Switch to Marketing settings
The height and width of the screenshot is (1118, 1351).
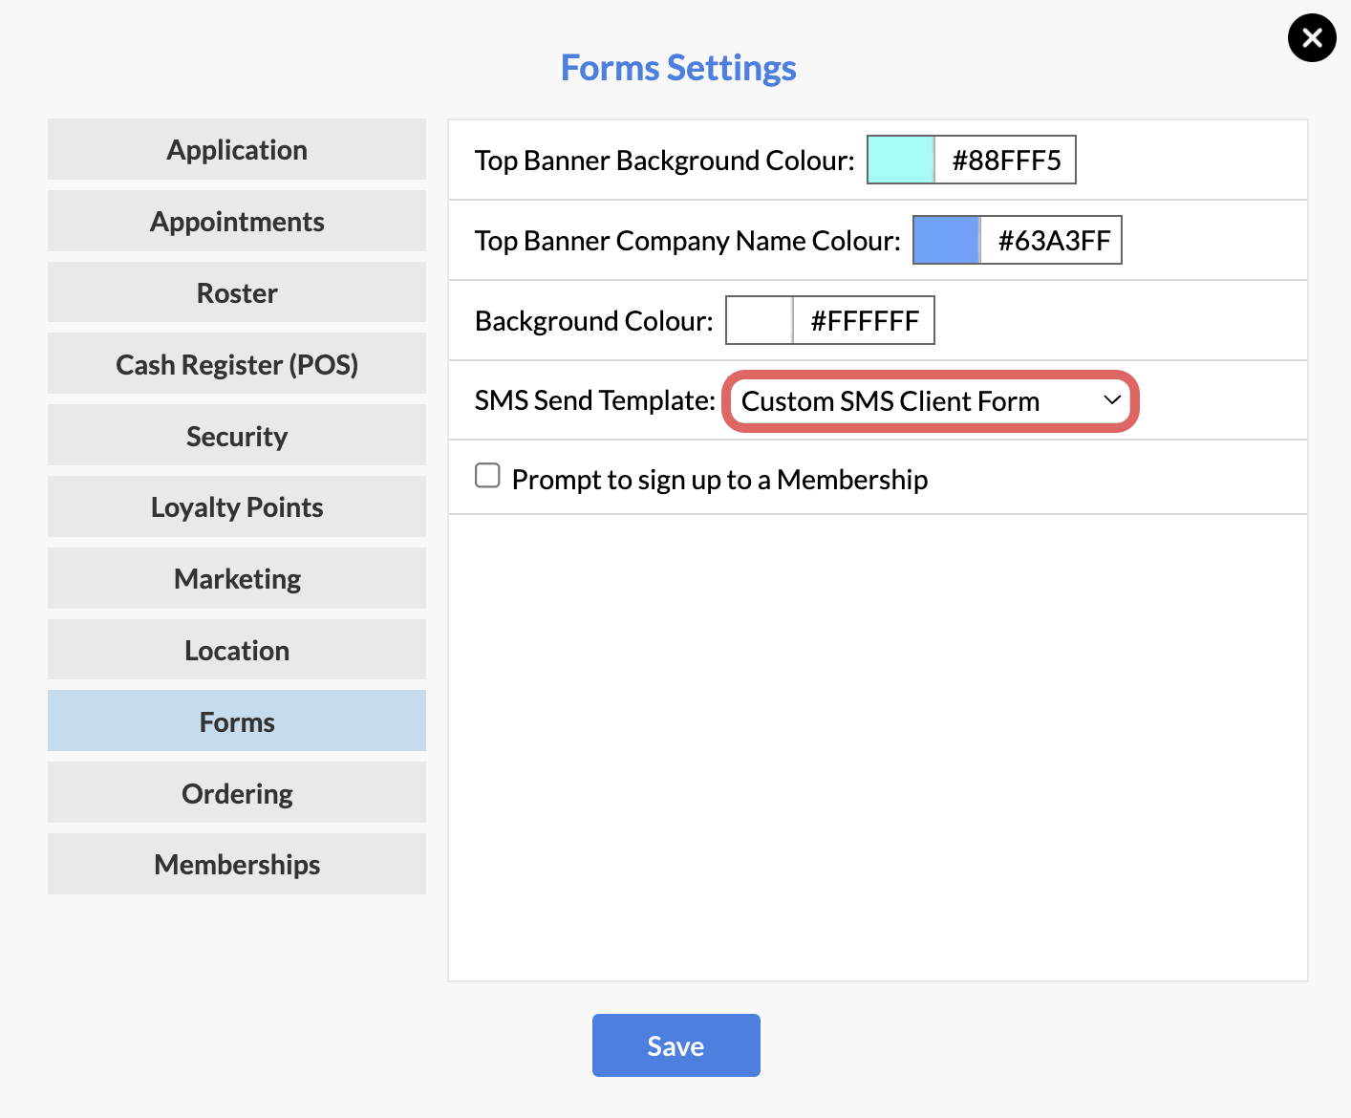click(x=236, y=578)
